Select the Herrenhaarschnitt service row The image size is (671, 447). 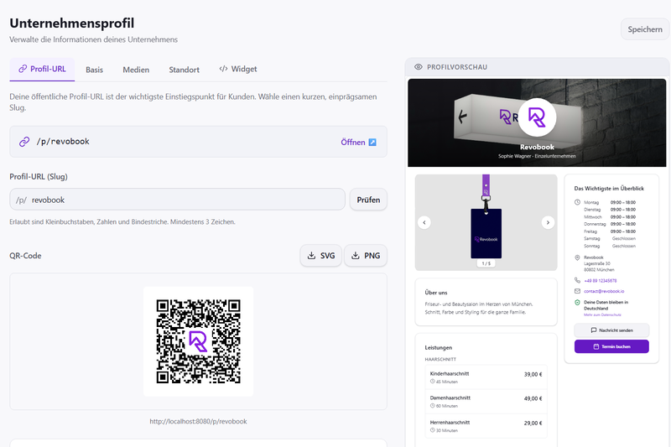pos(486,426)
